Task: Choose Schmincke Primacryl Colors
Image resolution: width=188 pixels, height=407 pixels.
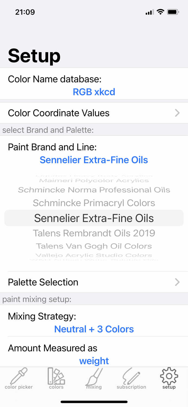Action: click(94, 203)
